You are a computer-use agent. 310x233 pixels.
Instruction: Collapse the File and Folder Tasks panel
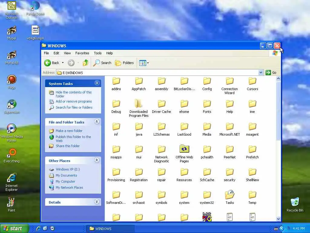click(97, 122)
